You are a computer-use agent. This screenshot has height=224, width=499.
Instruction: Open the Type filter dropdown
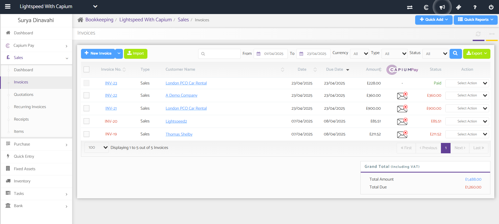pos(394,54)
